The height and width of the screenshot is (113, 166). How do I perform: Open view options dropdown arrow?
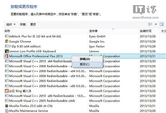[x=156, y=24]
